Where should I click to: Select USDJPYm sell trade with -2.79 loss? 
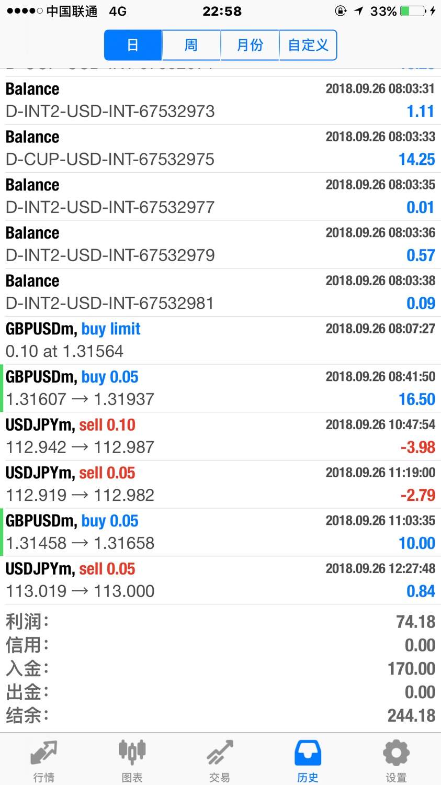(220, 484)
